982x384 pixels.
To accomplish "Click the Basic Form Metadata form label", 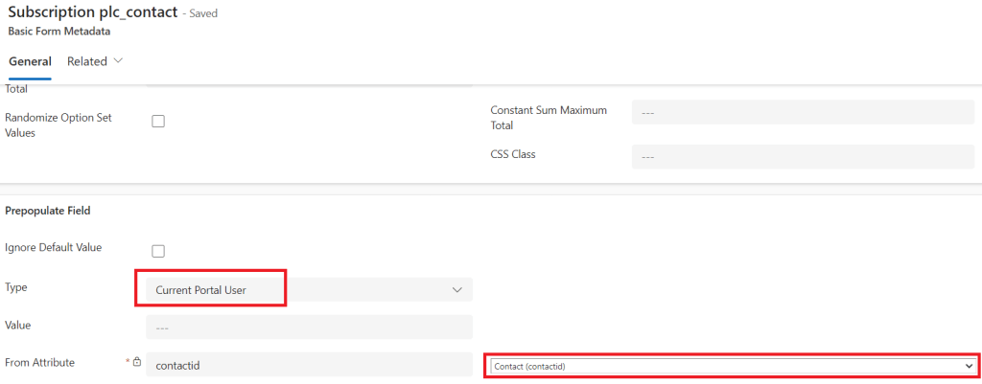I will click(58, 31).
